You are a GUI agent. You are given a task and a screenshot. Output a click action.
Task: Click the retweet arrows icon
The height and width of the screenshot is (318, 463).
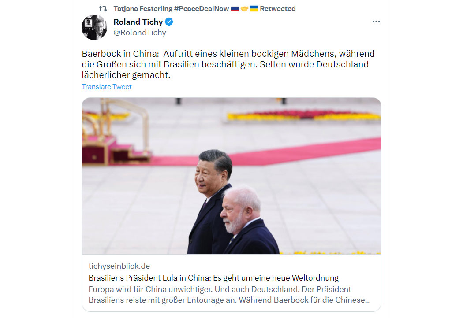(x=103, y=9)
